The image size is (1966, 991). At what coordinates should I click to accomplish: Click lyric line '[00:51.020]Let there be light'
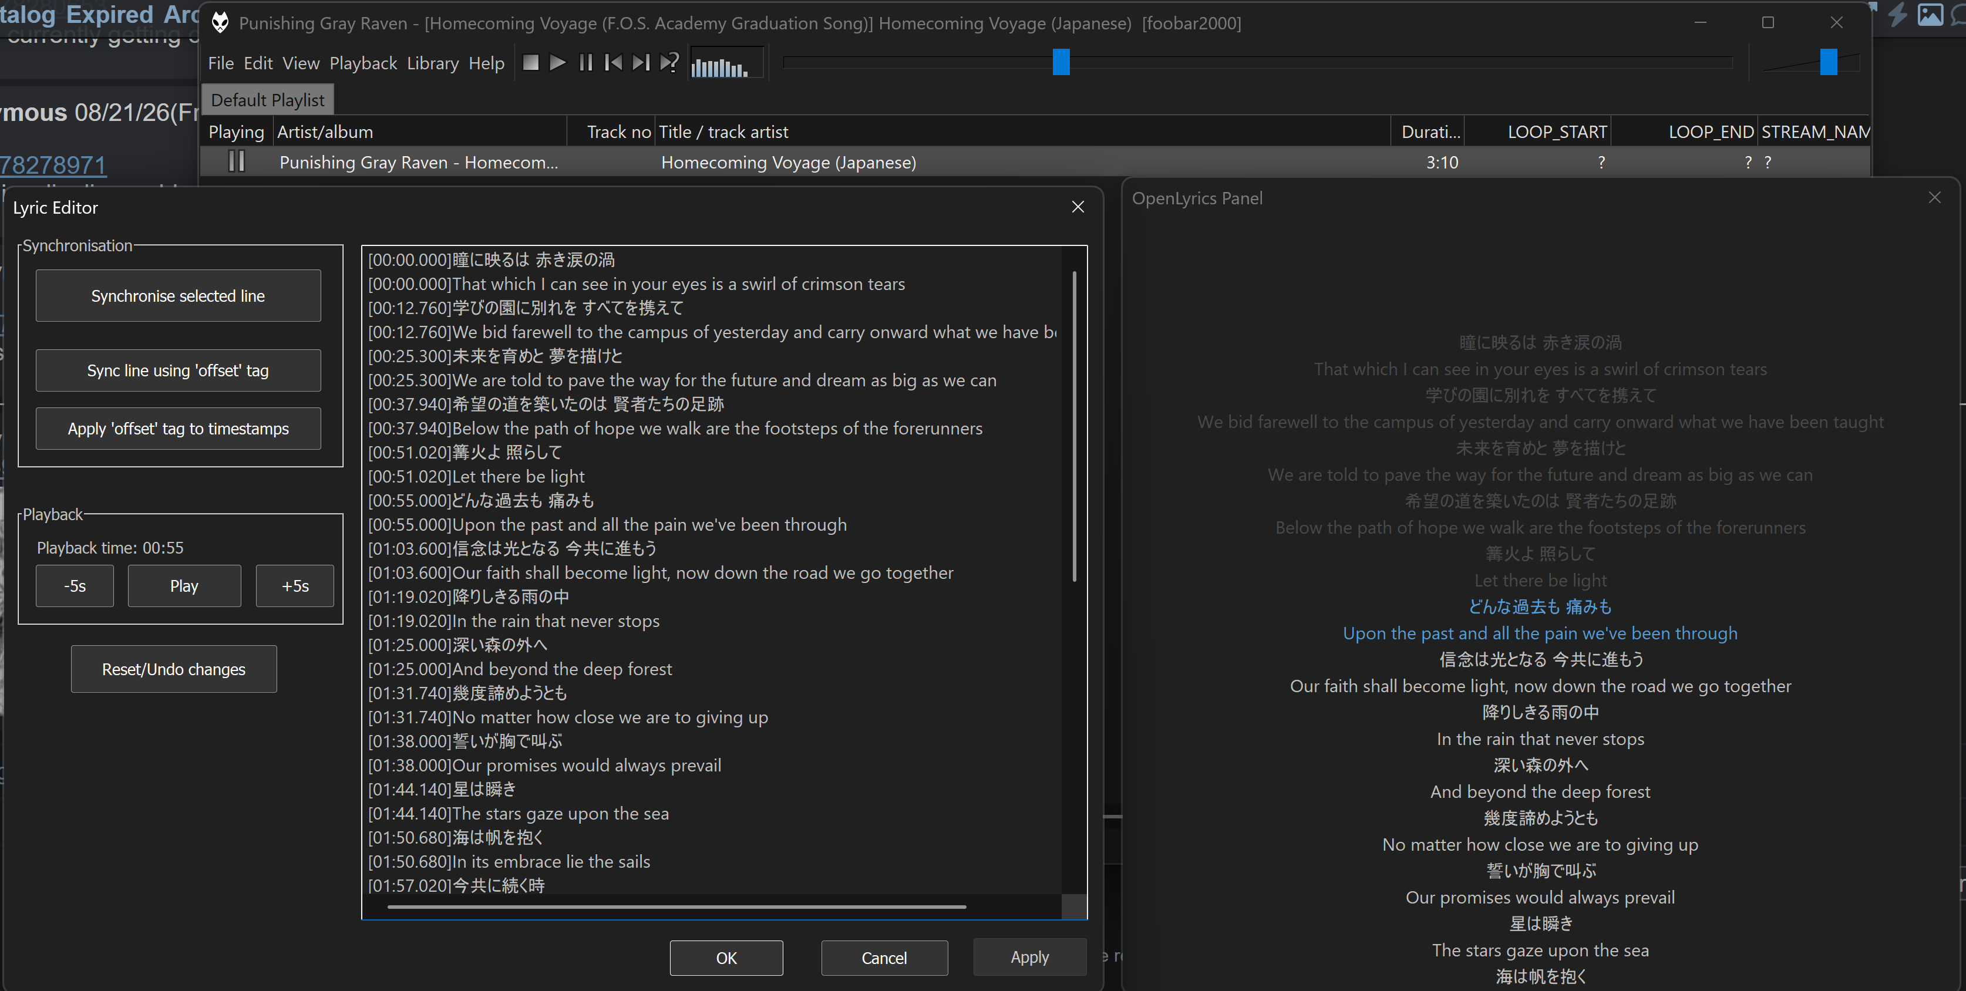pyautogui.click(x=476, y=476)
